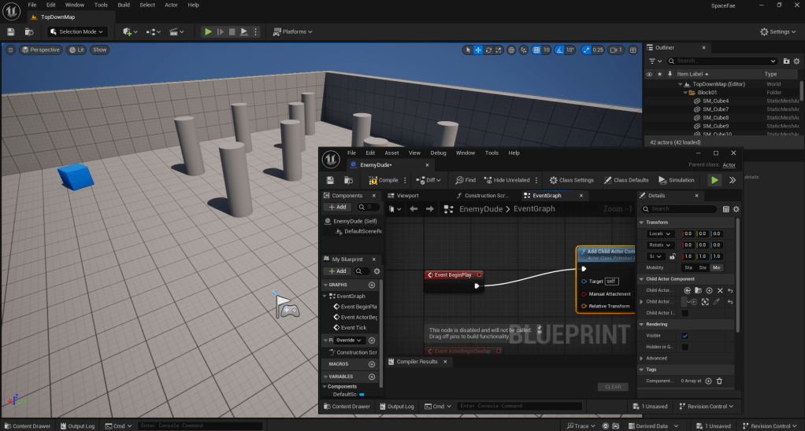The height and width of the screenshot is (431, 805).
Task: Open the Debug menu in Blueprint editor
Action: point(438,153)
